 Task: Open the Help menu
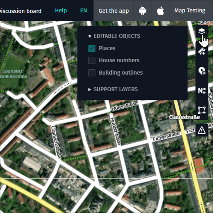tap(61, 11)
